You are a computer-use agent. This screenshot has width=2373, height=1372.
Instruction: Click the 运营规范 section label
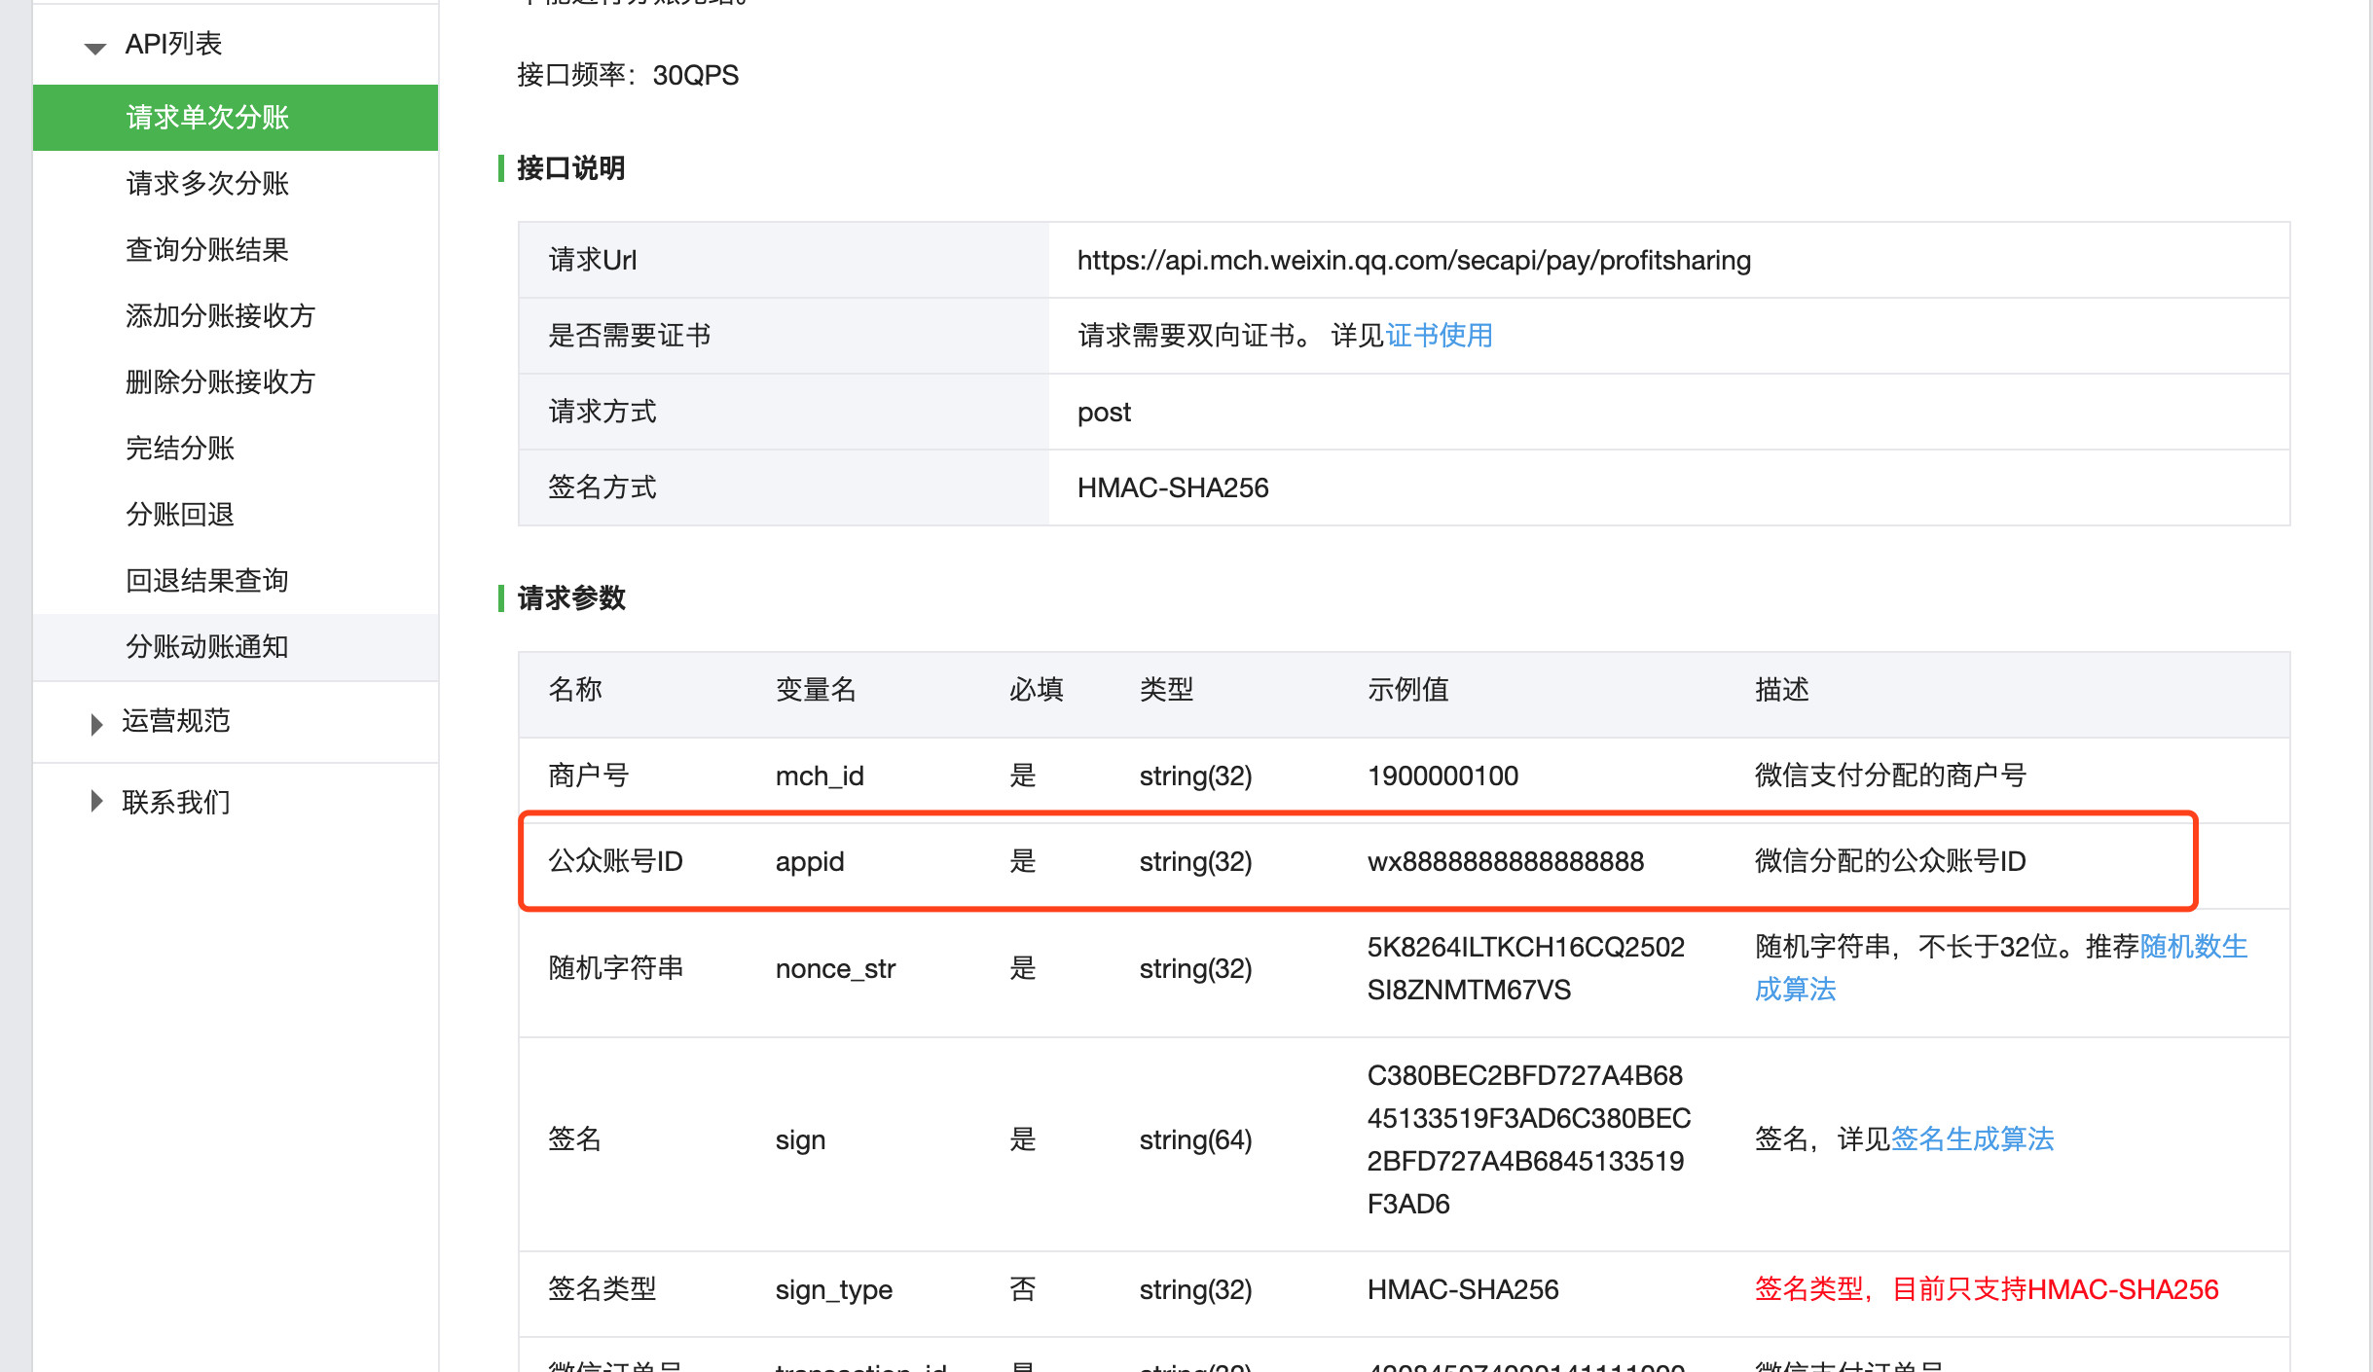click(x=176, y=721)
